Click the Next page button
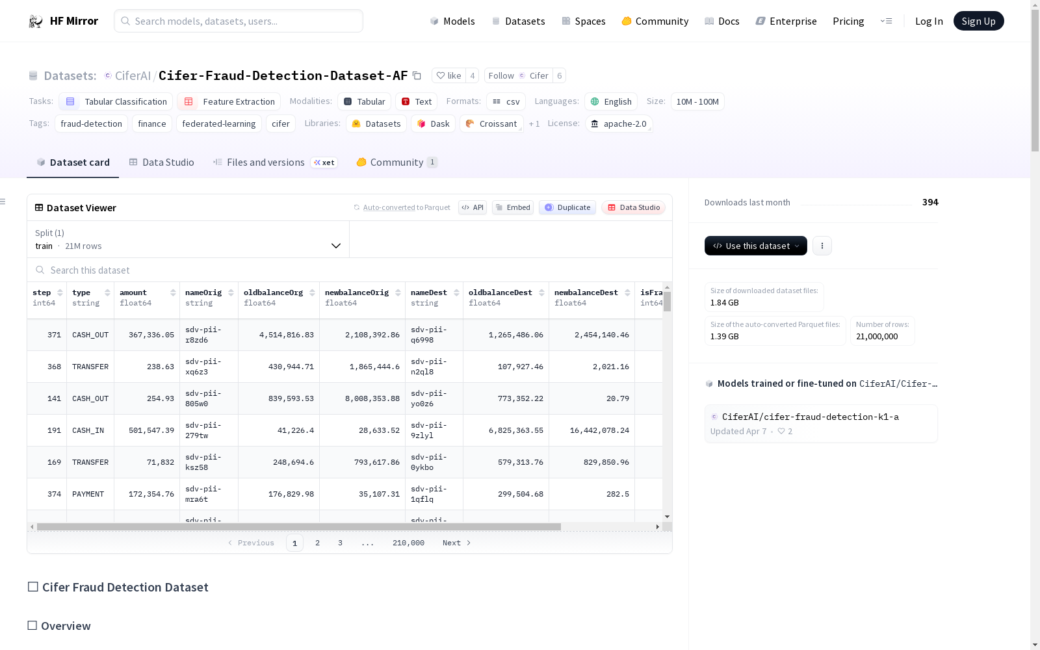Viewport: 1040px width, 650px height. (457, 543)
